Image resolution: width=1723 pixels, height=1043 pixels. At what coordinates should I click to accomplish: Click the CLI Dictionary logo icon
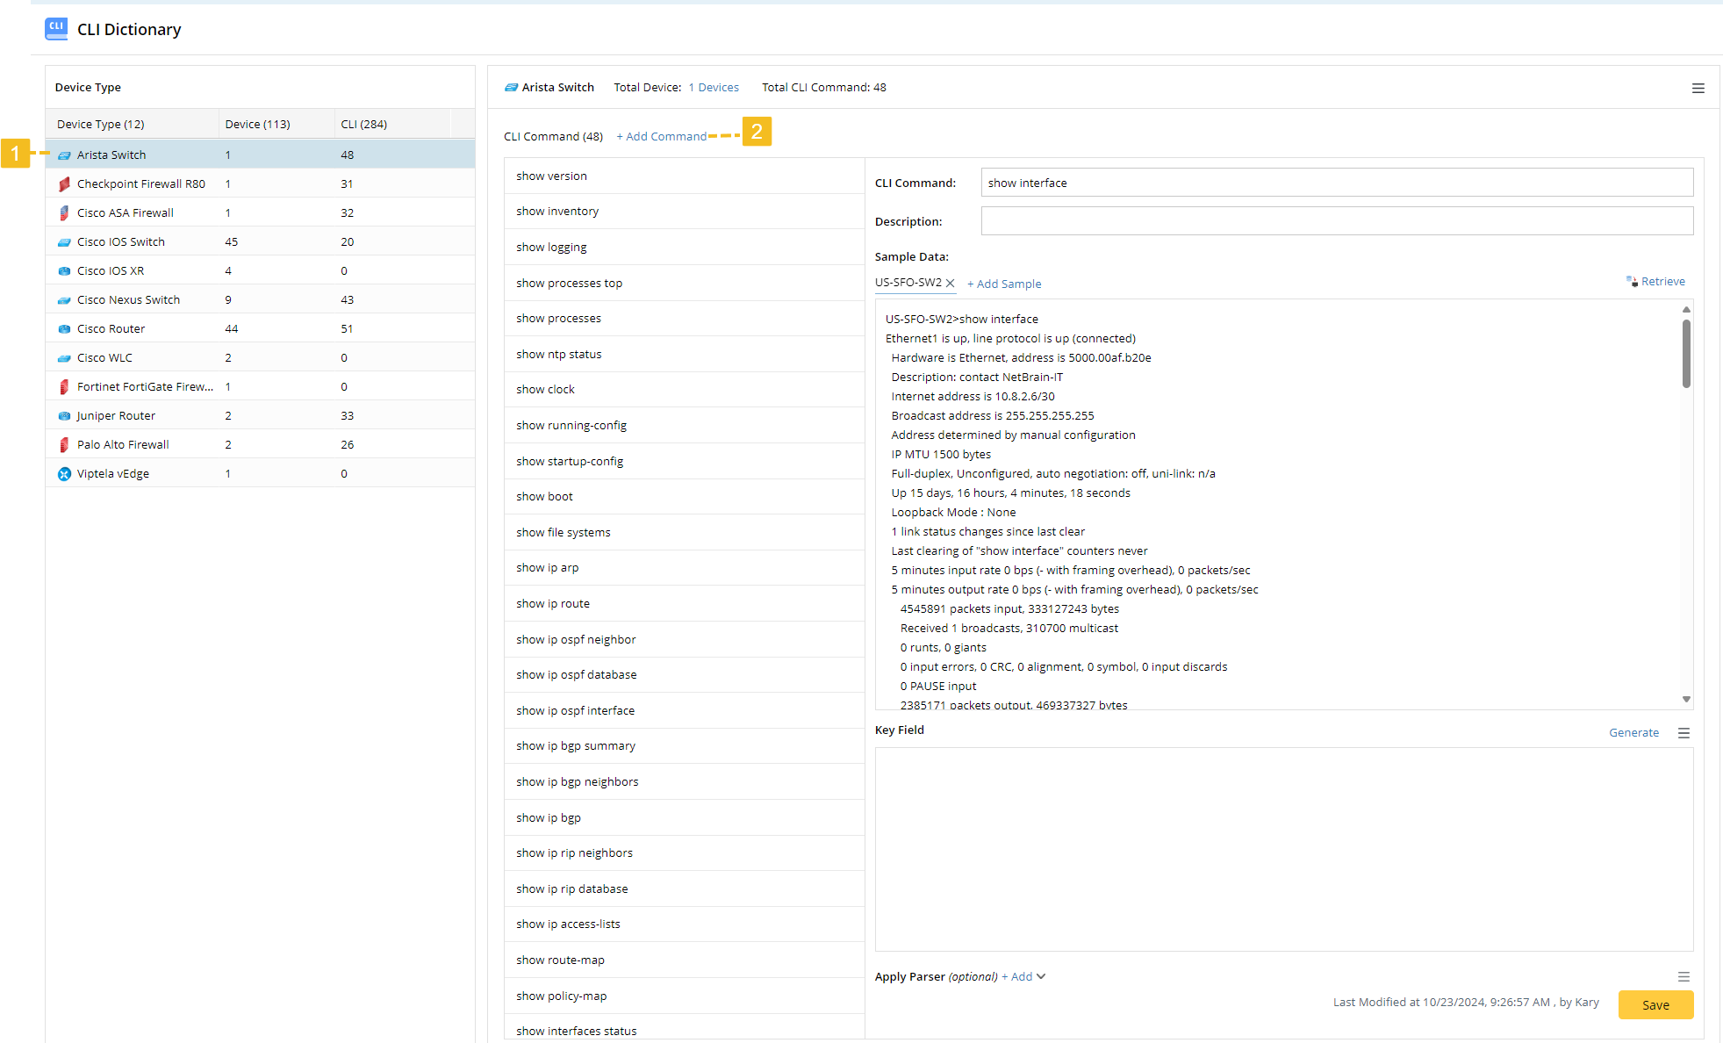tap(56, 28)
